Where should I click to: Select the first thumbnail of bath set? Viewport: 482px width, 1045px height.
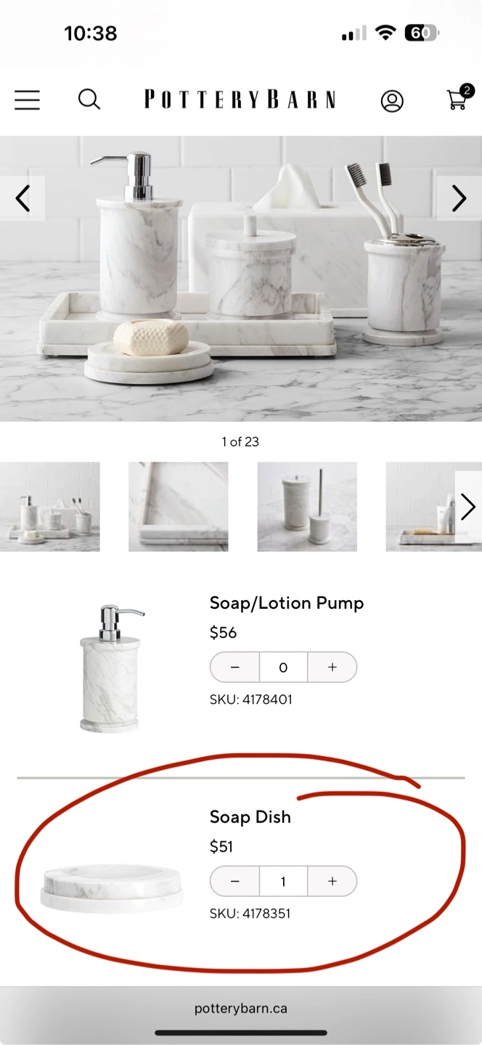[x=50, y=507]
